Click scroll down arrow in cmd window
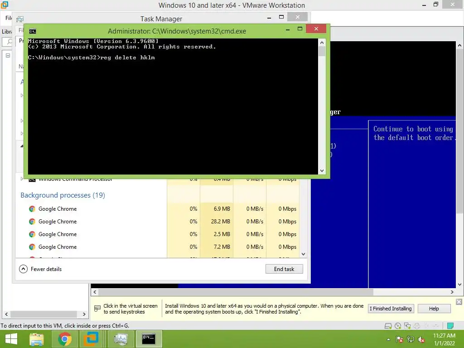464x348 pixels. tap(322, 171)
